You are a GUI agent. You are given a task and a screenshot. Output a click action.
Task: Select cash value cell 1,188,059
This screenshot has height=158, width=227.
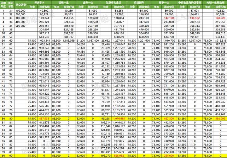click(x=69, y=41)
